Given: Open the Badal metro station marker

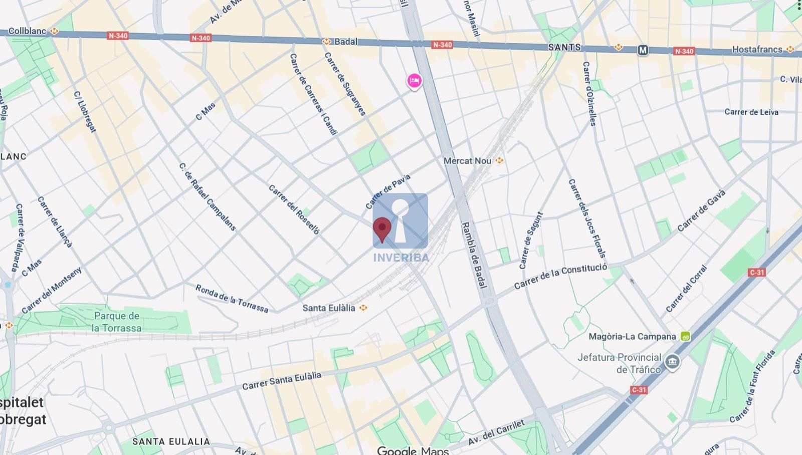Looking at the screenshot, I should coord(326,42).
